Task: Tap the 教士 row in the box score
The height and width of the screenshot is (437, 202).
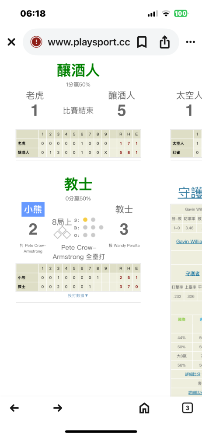Action: [78, 287]
